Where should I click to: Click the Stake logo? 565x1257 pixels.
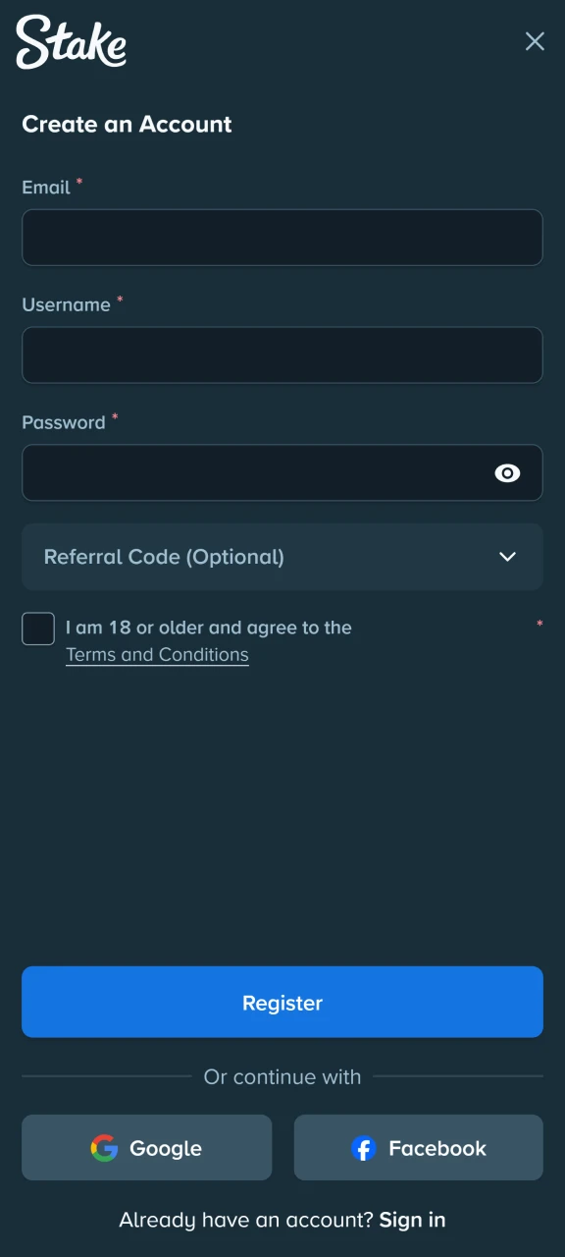point(70,42)
